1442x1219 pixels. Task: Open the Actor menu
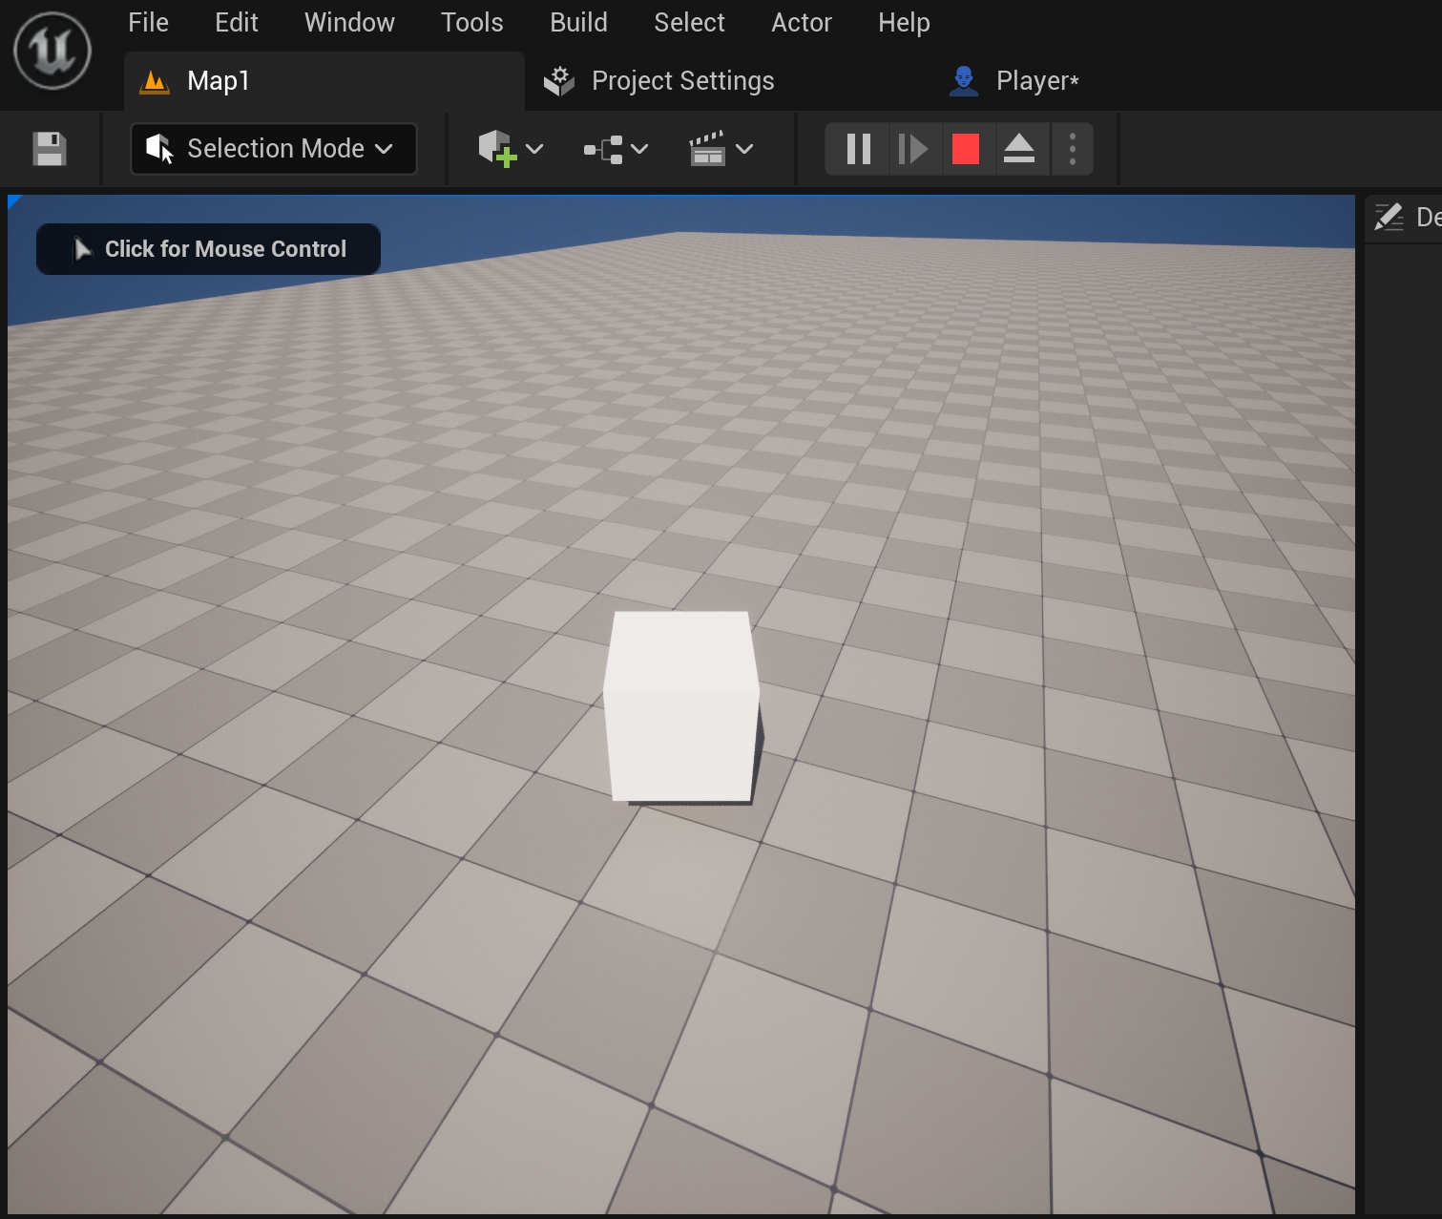tap(801, 22)
